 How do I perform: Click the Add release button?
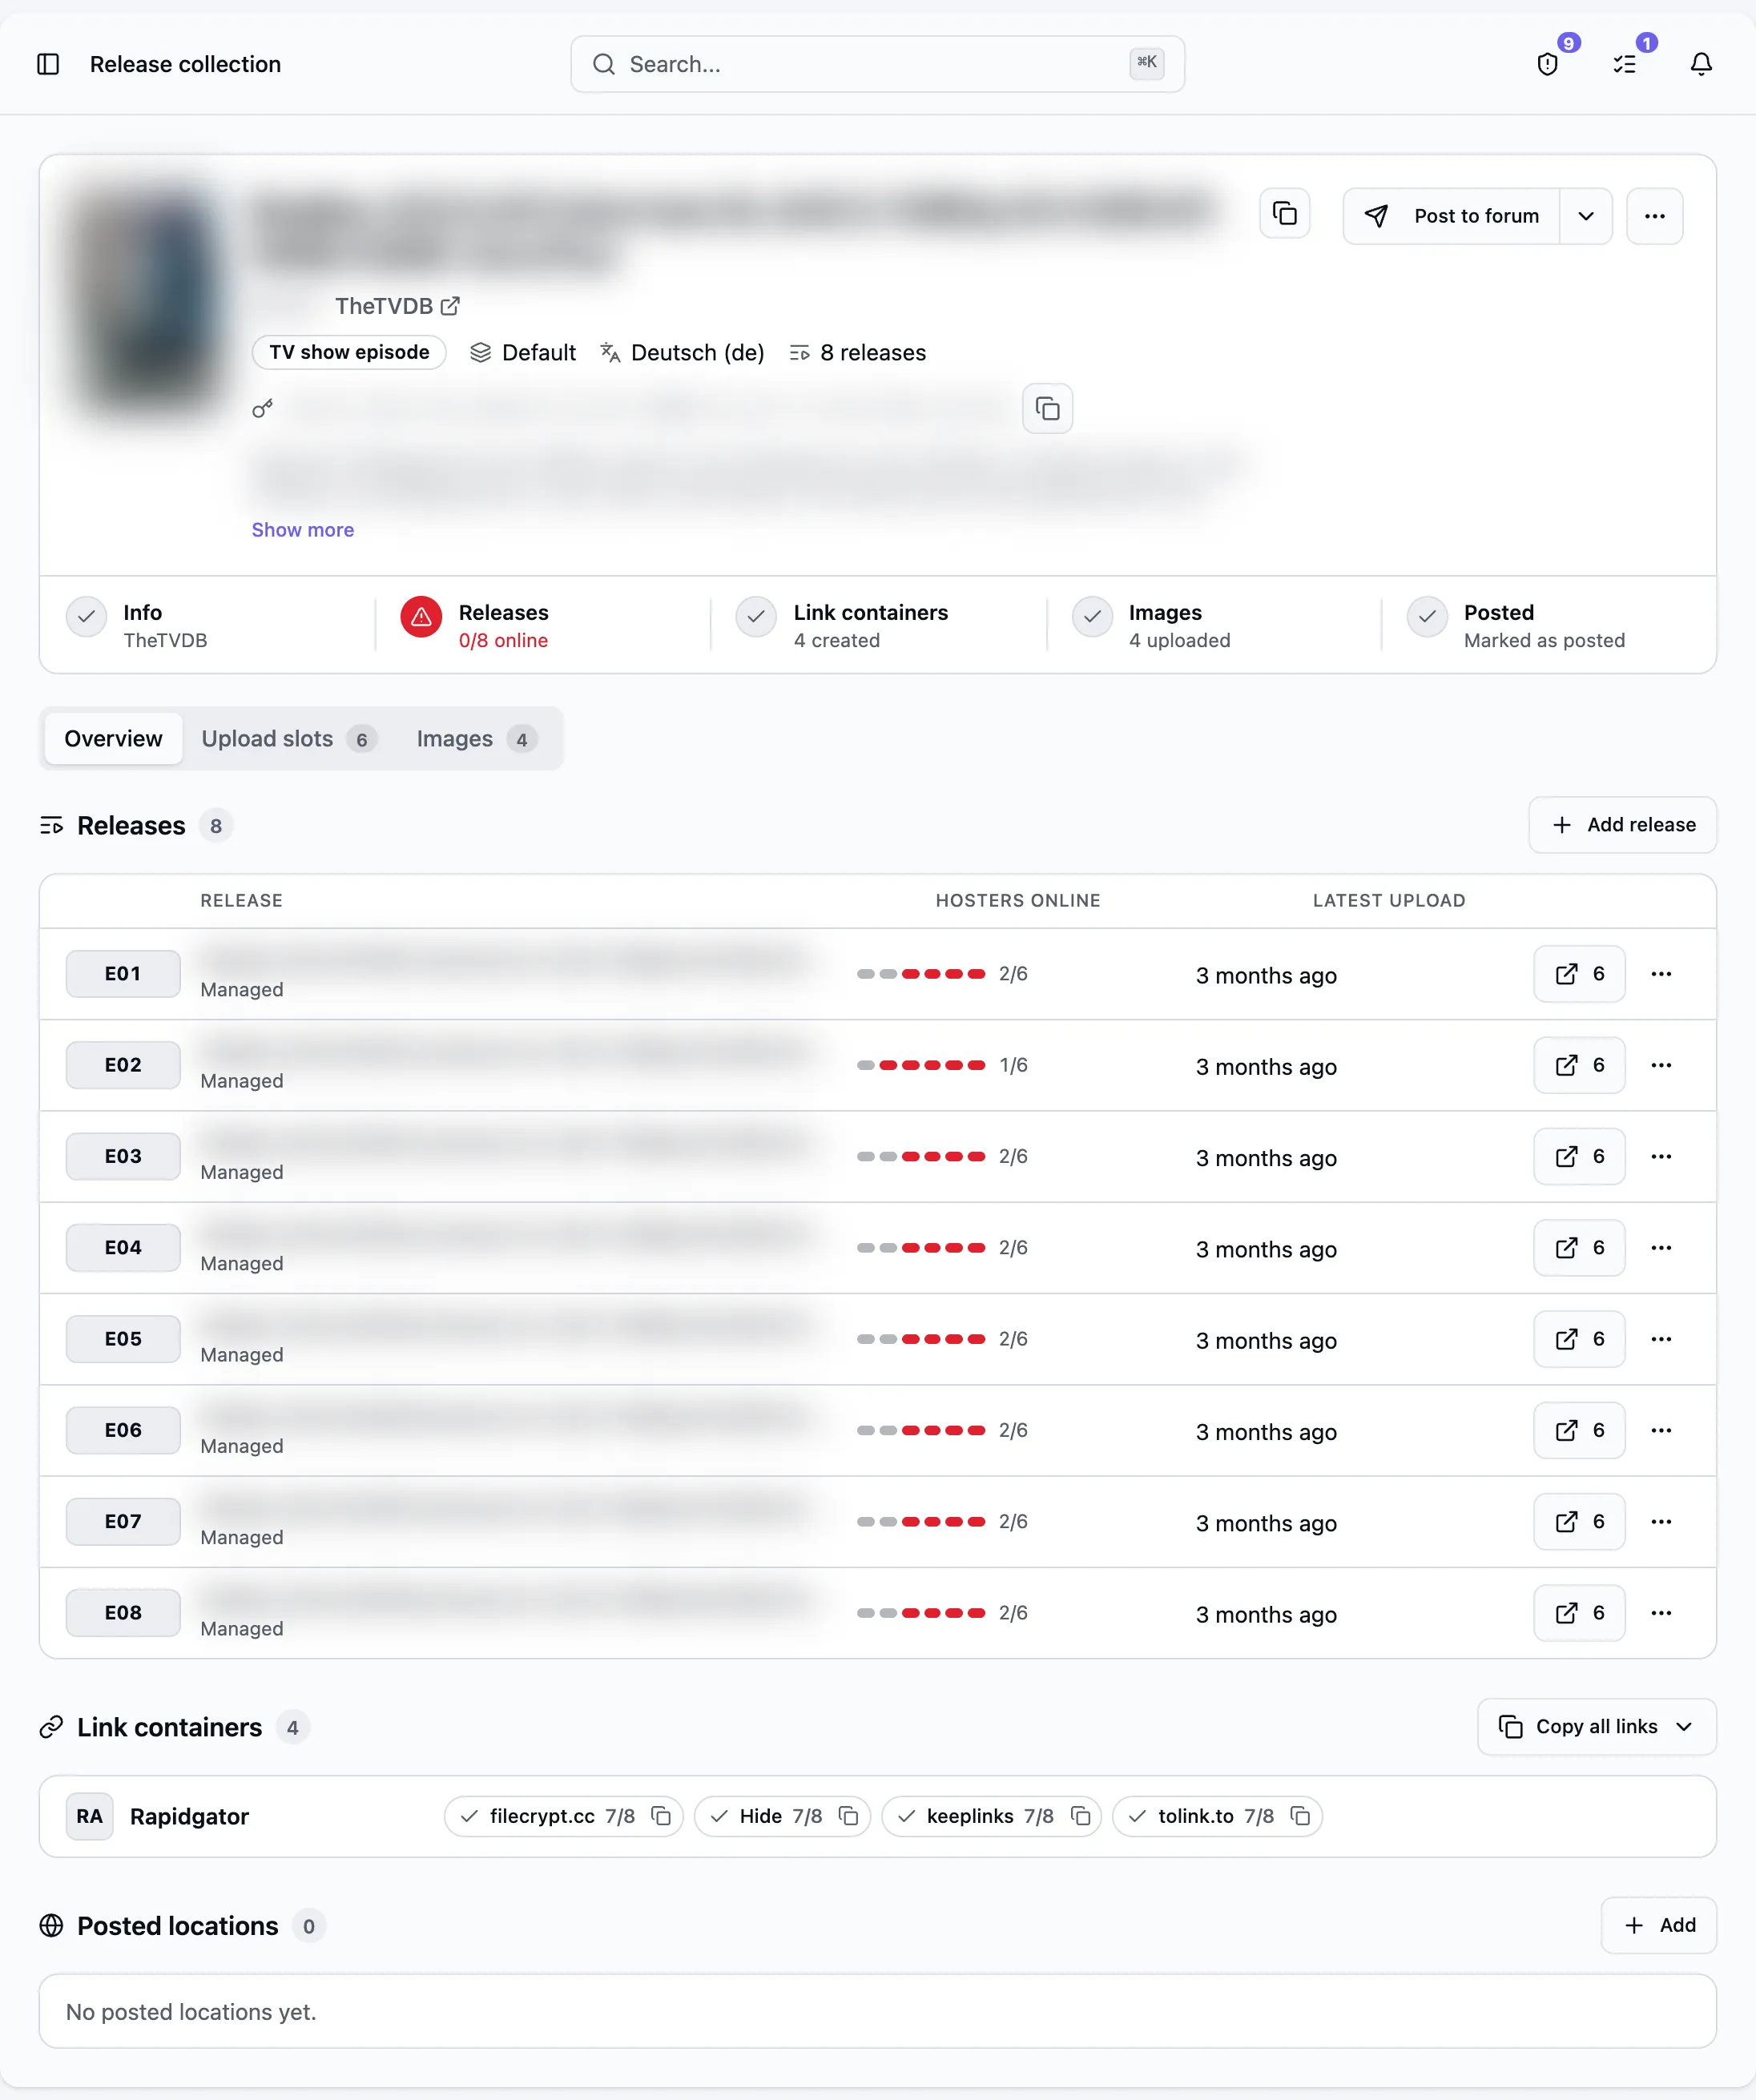[x=1622, y=825]
